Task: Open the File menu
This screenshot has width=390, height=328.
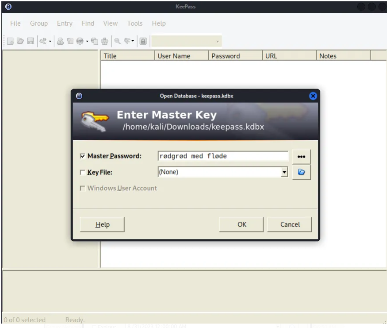Action: [15, 23]
